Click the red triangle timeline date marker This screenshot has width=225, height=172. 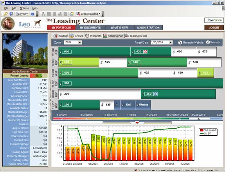pos(137,122)
